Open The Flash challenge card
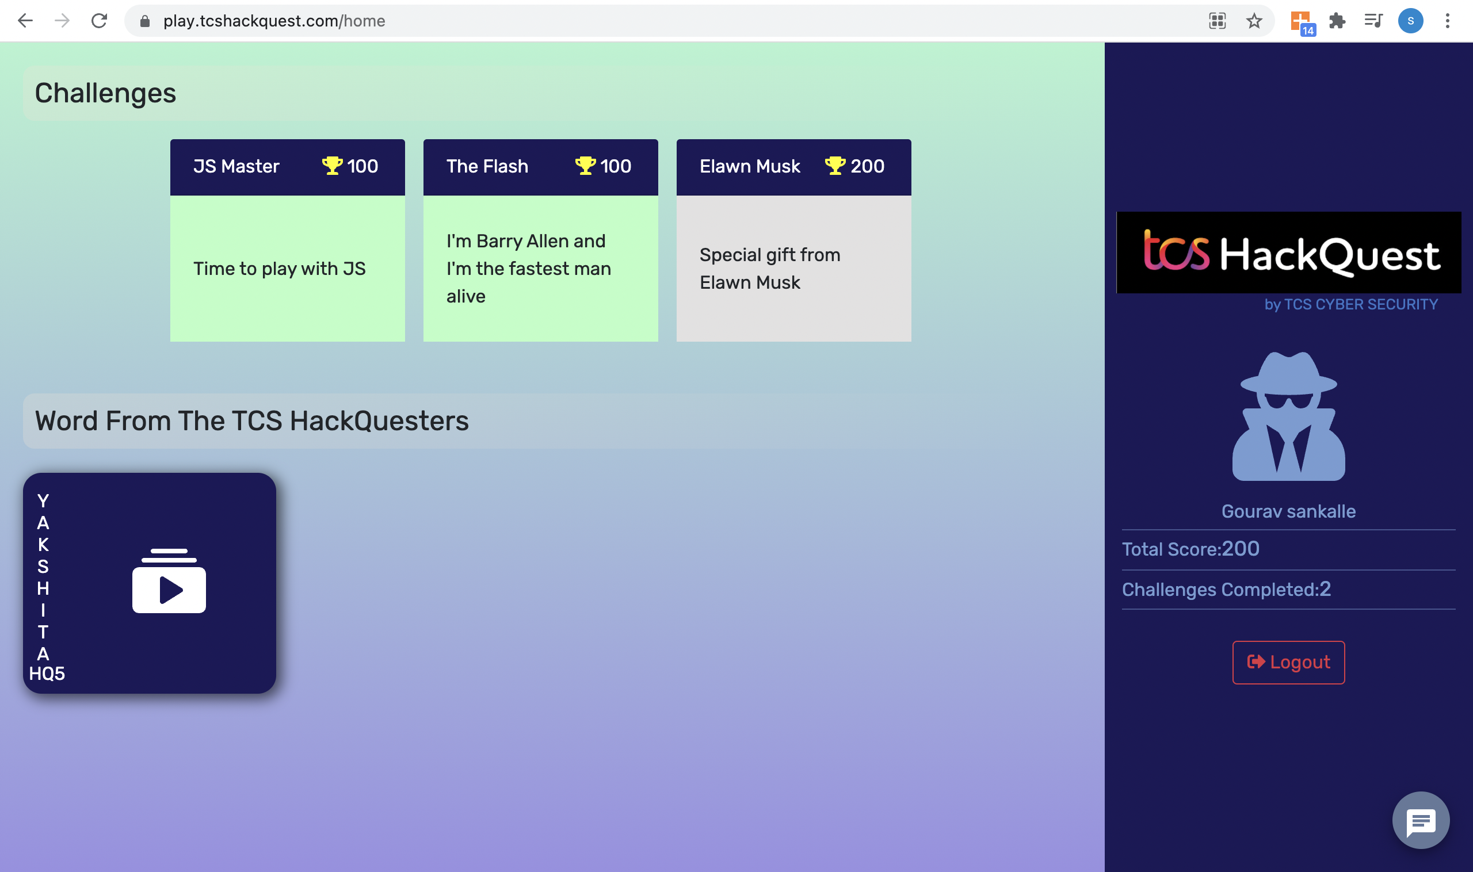Image resolution: width=1473 pixels, height=872 pixels. [x=540, y=240]
